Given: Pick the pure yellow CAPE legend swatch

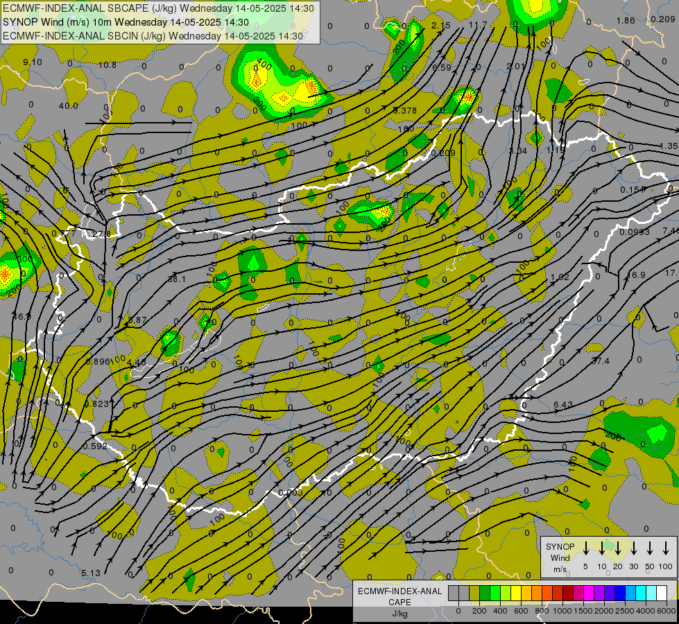Looking at the screenshot, I should pos(516,593).
